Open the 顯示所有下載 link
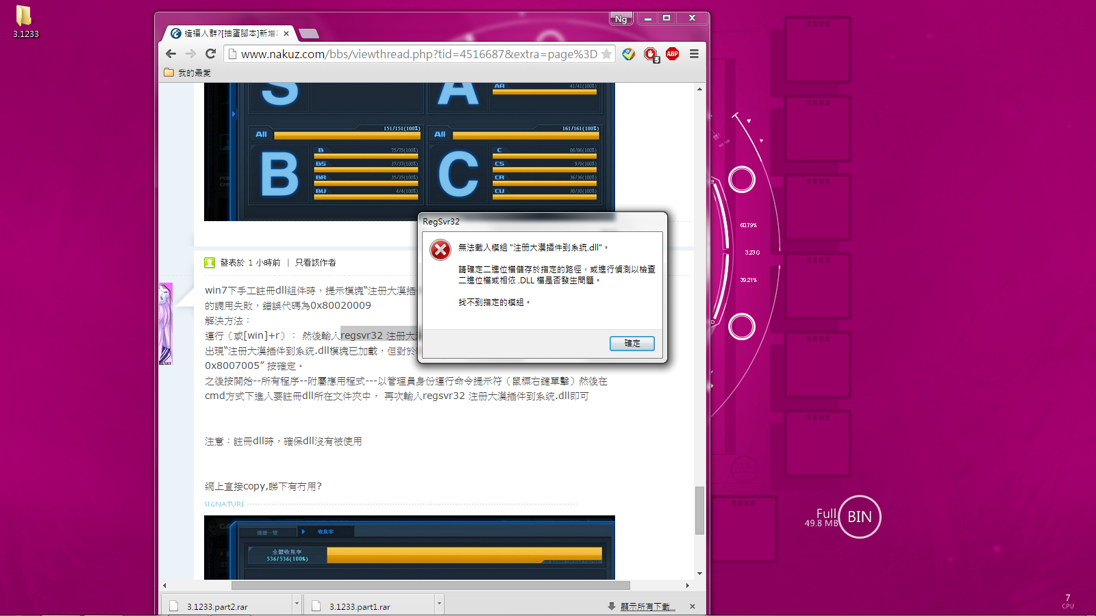Image resolution: width=1096 pixels, height=616 pixels. tap(648, 606)
